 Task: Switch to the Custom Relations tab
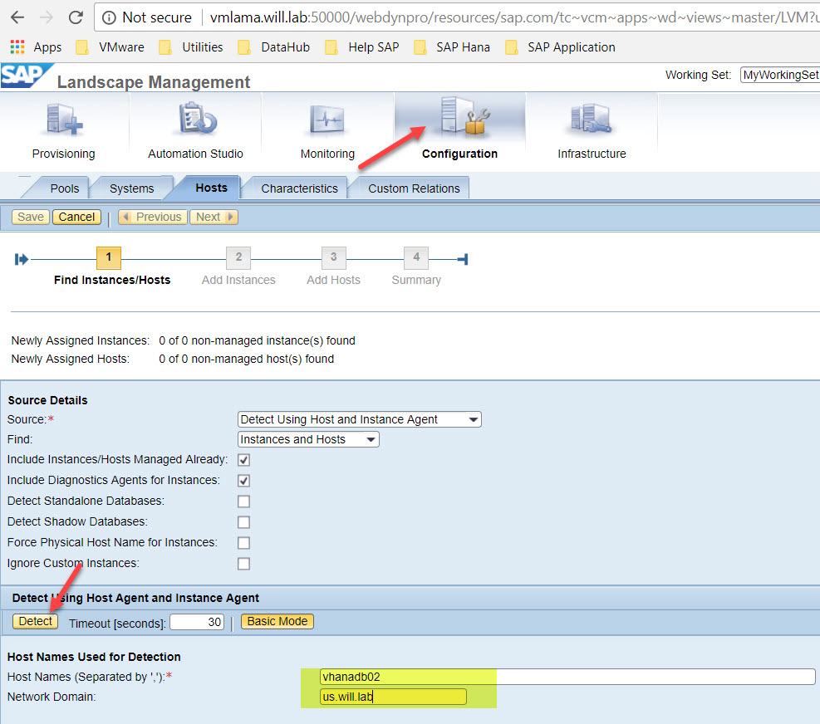(414, 188)
